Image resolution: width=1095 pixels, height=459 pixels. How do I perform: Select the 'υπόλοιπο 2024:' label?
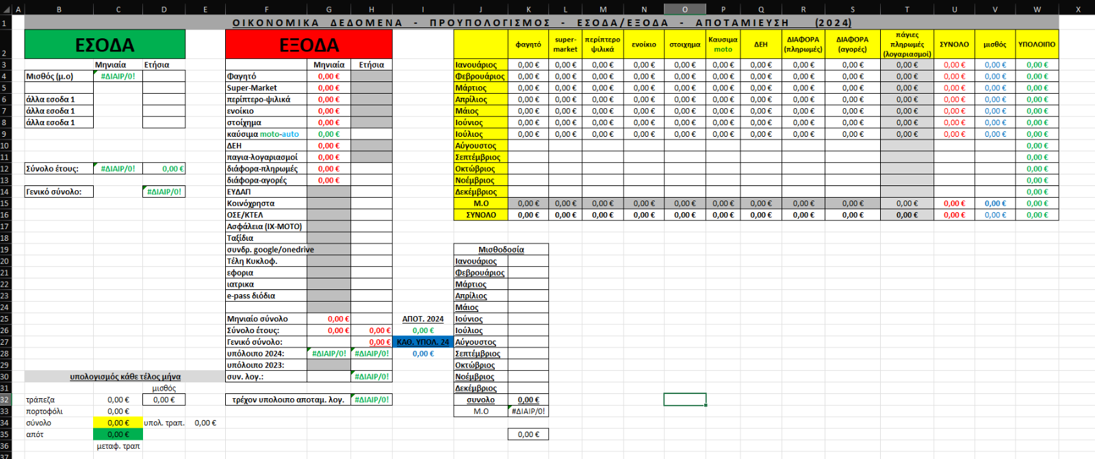point(266,354)
